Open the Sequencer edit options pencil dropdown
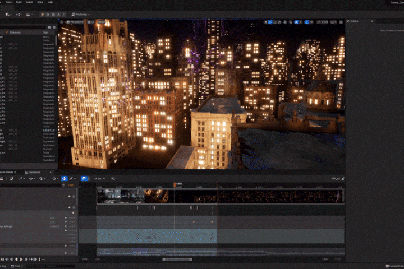404x269 pixels. tap(72, 179)
